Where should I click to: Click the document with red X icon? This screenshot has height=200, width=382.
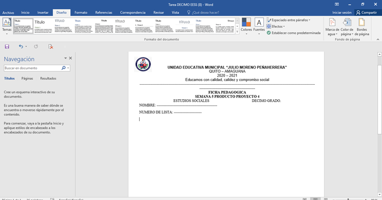pos(51,47)
